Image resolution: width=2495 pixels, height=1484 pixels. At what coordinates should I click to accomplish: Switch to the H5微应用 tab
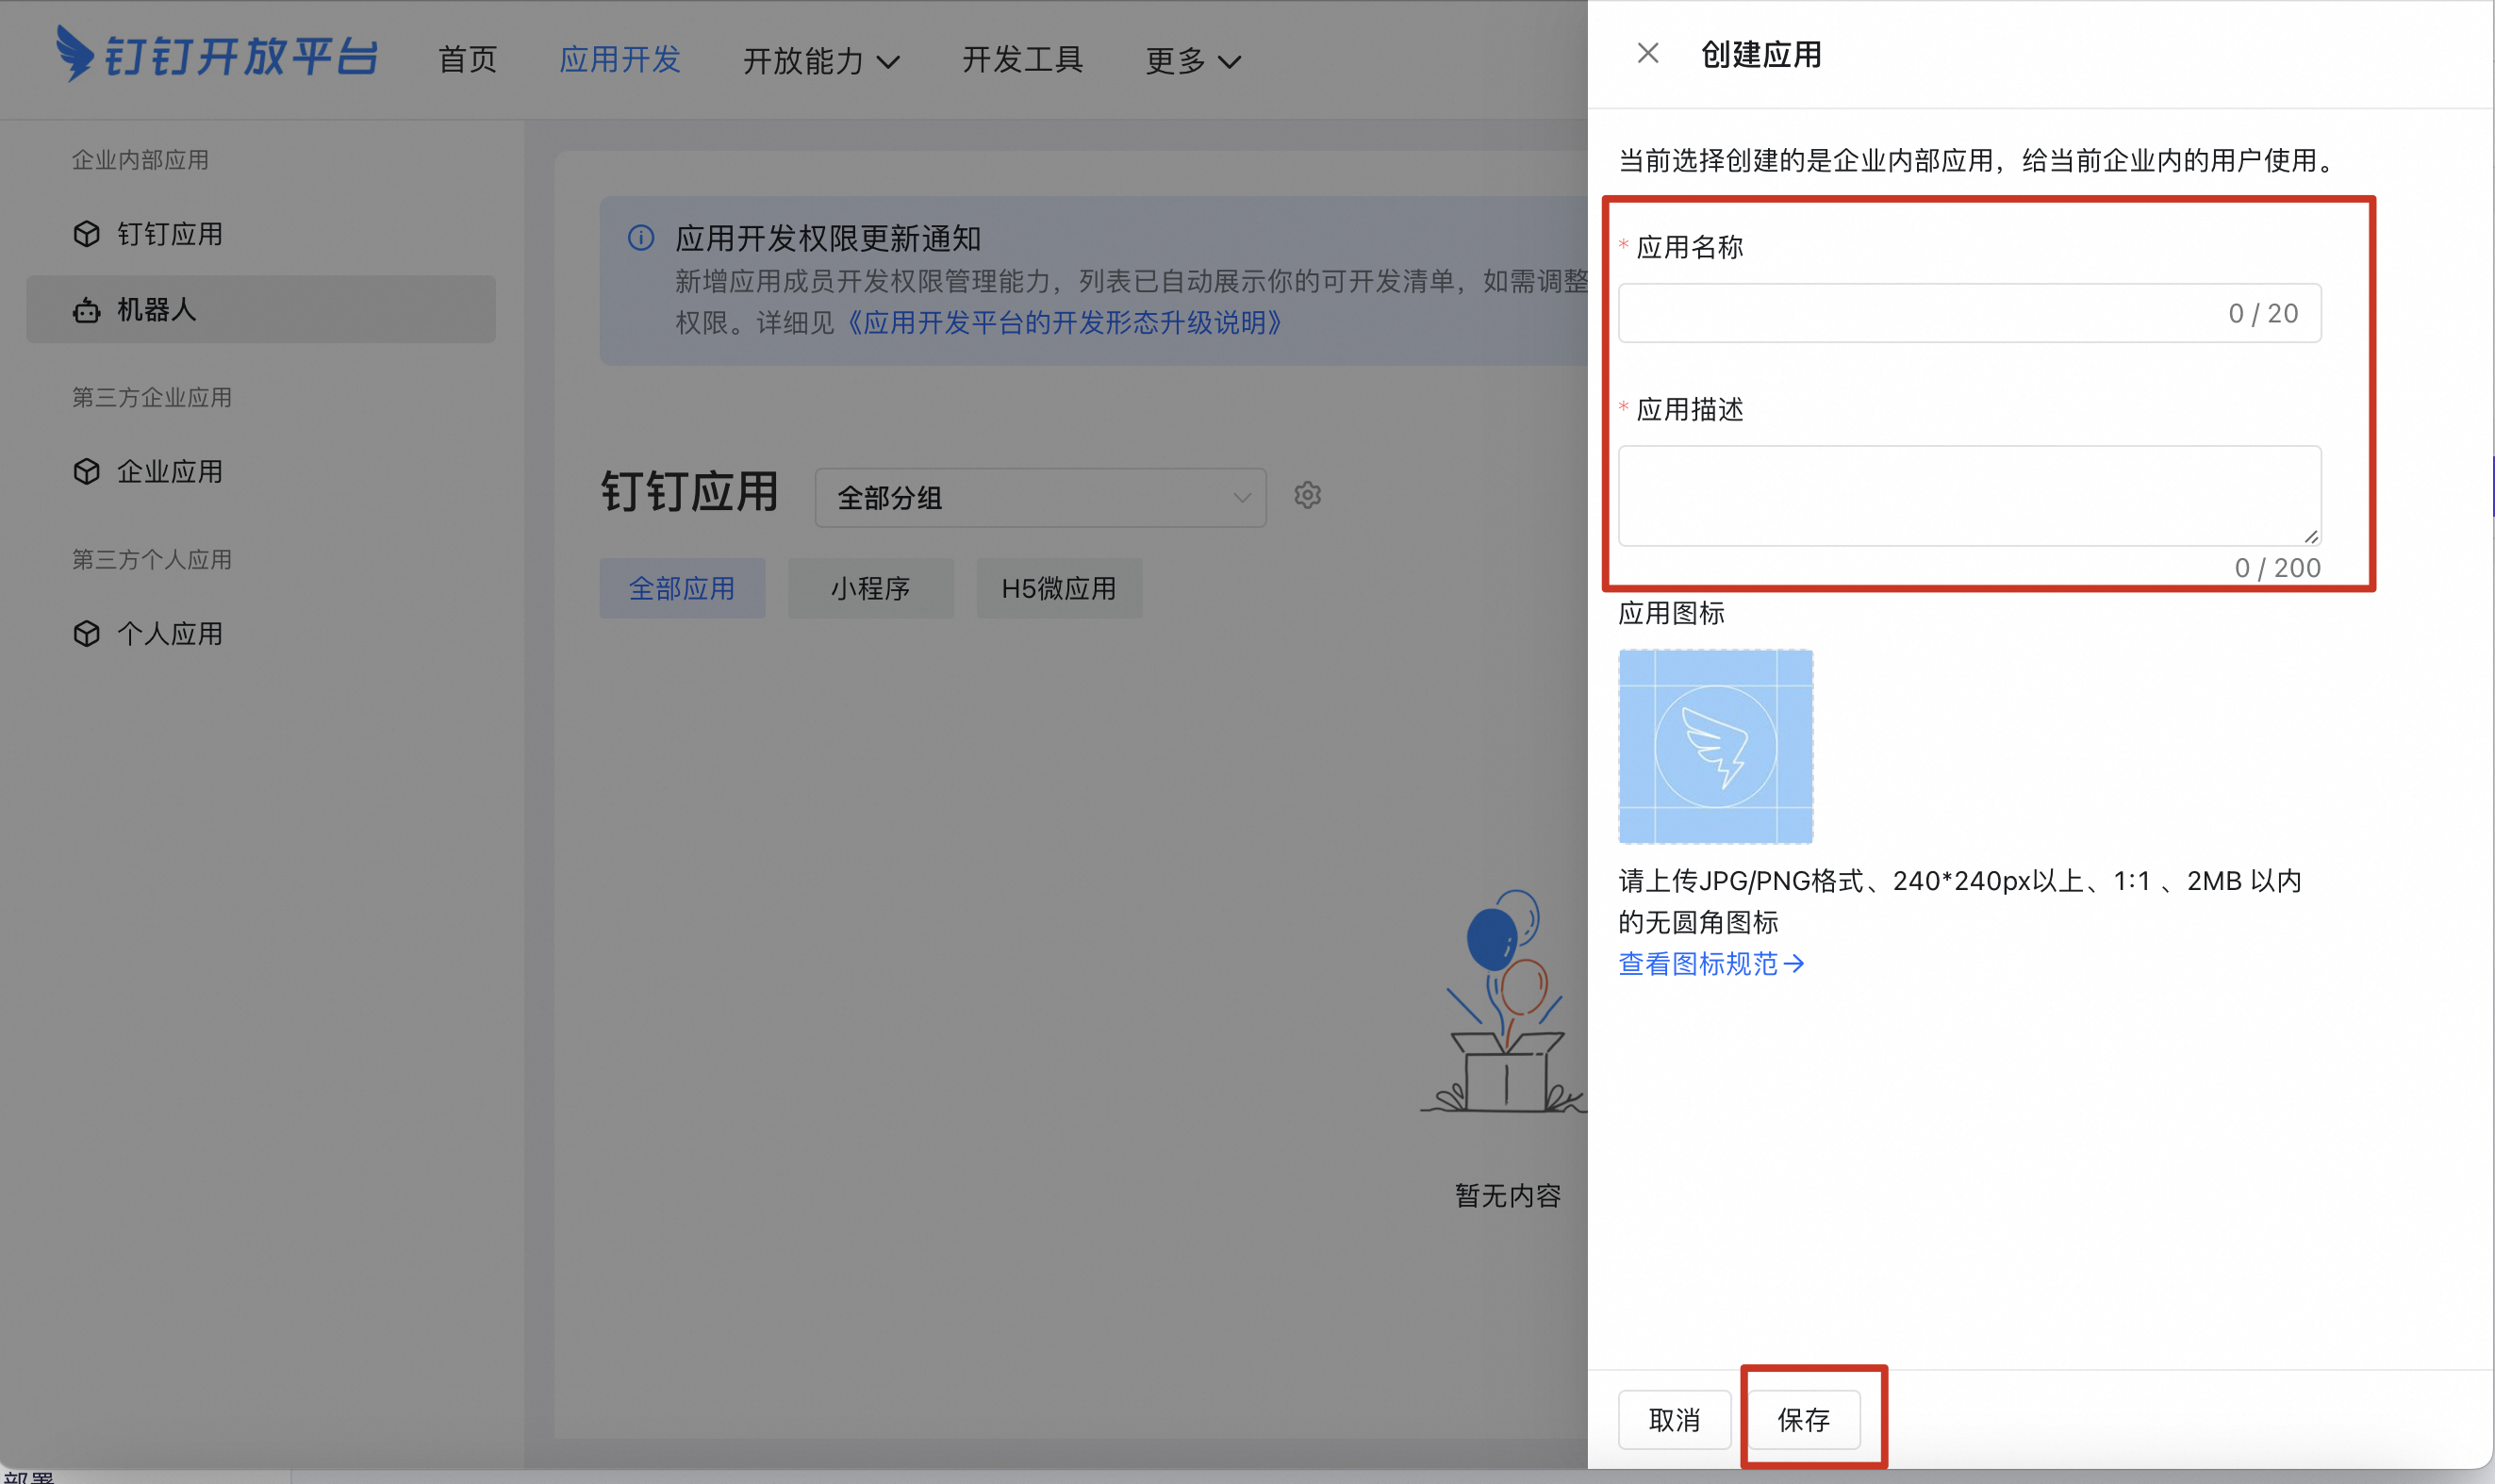tap(1058, 588)
